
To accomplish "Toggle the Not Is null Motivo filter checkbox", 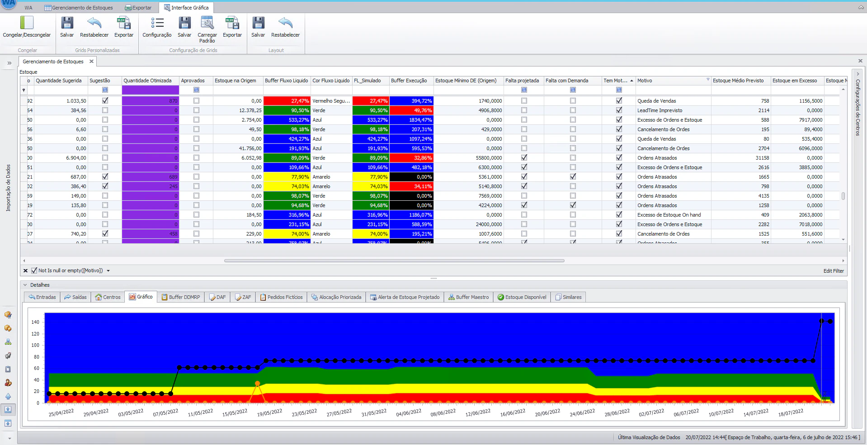I will pyautogui.click(x=34, y=270).
